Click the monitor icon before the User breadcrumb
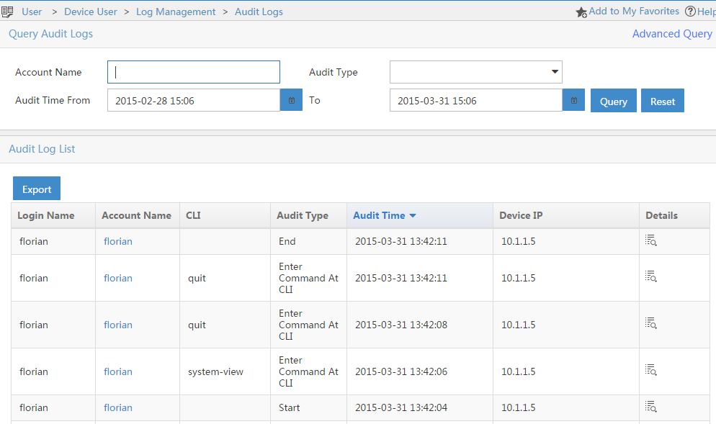 (9, 11)
